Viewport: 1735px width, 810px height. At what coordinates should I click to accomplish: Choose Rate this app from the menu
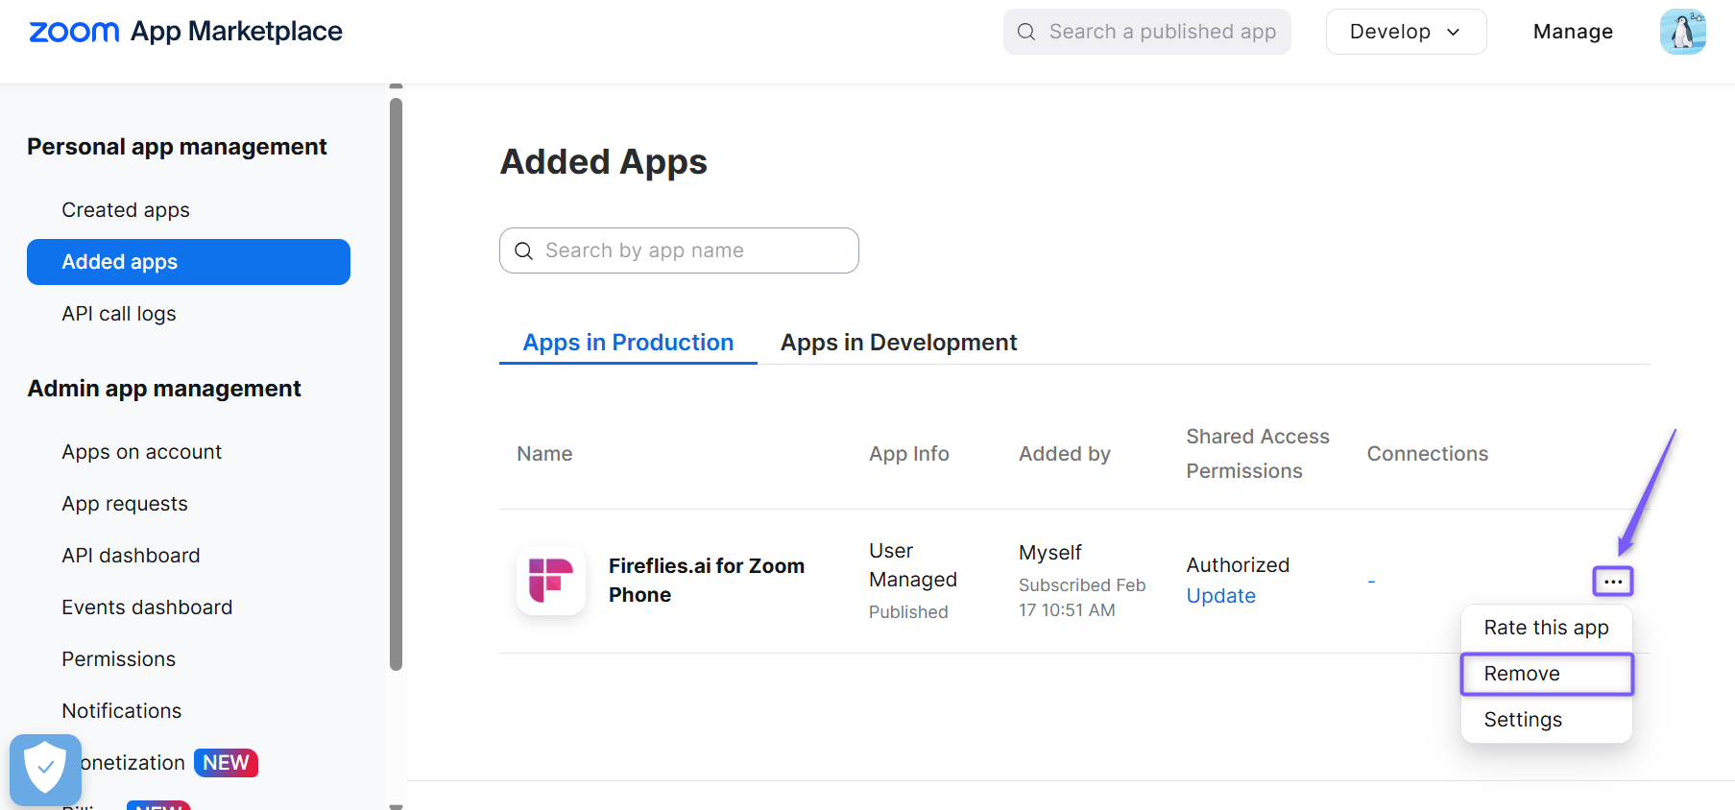pyautogui.click(x=1546, y=628)
